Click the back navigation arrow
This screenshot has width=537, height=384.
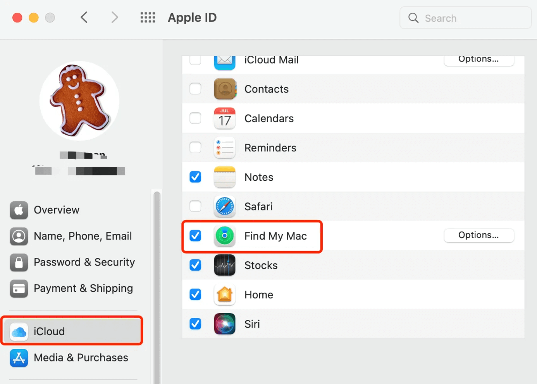tap(84, 17)
